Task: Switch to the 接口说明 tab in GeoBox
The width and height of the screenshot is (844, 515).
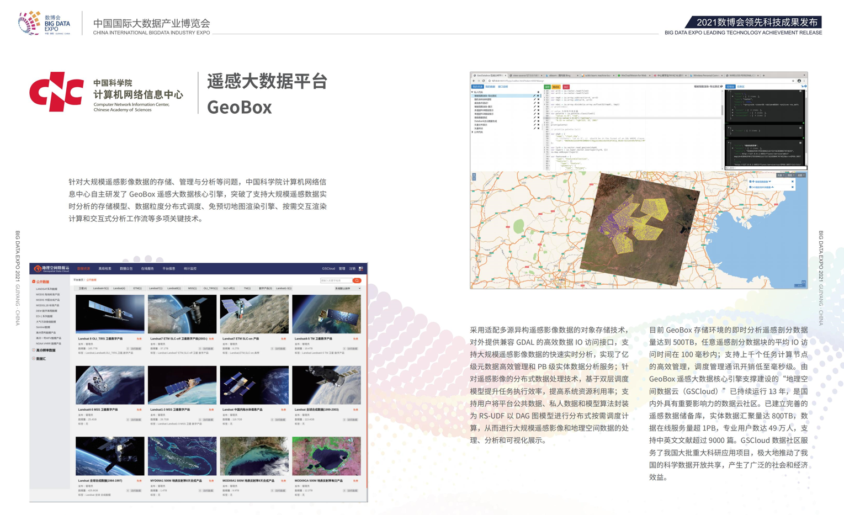Action: pyautogui.click(x=503, y=87)
